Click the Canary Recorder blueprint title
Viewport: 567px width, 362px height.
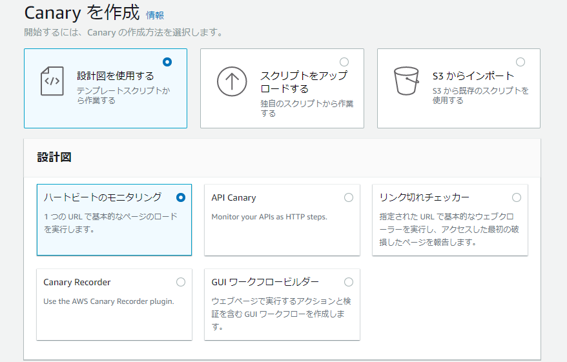[77, 282]
